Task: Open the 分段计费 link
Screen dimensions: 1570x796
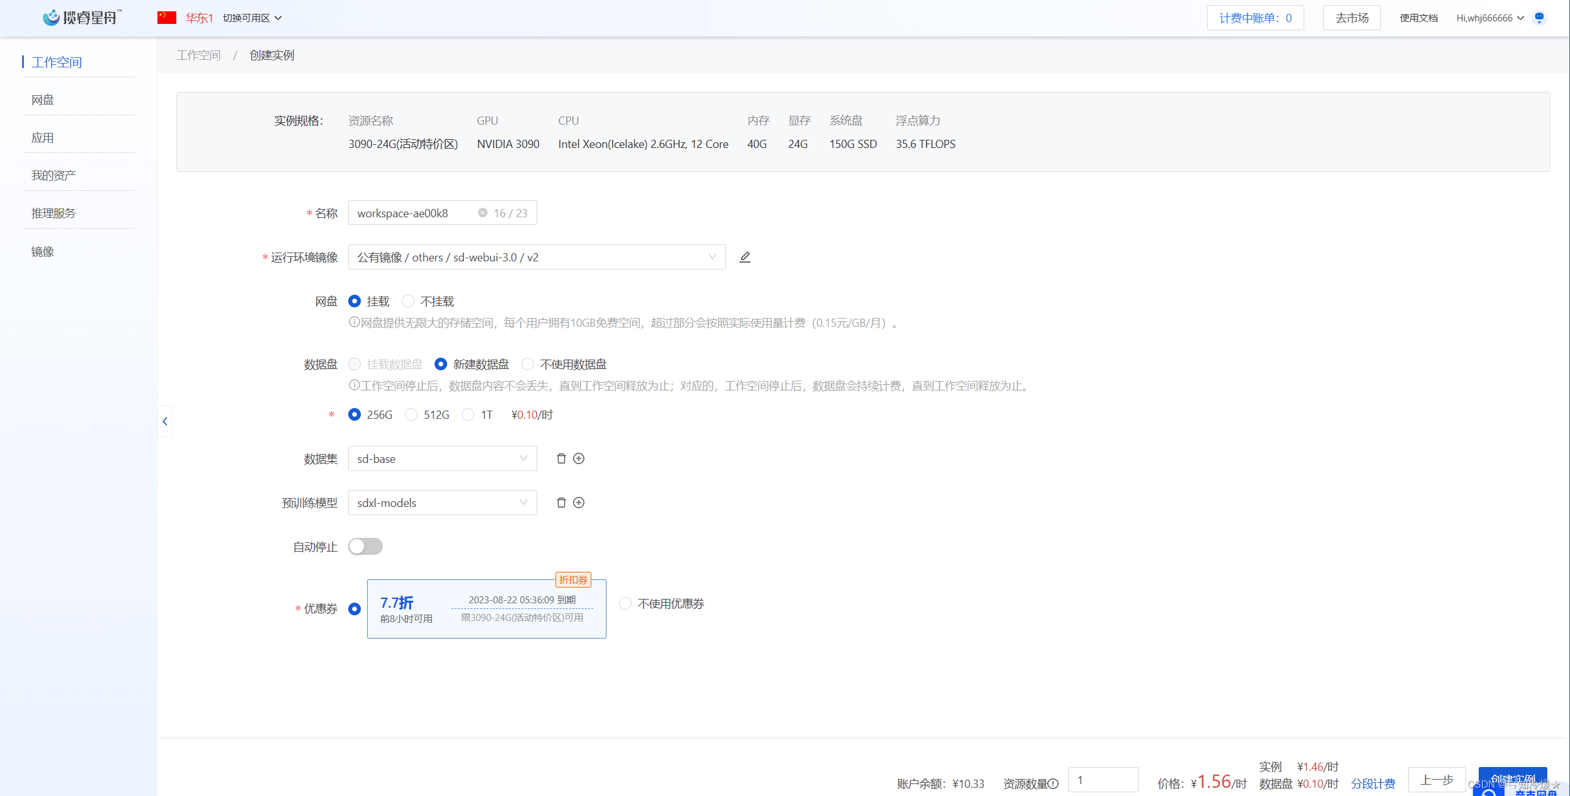Action: tap(1373, 783)
